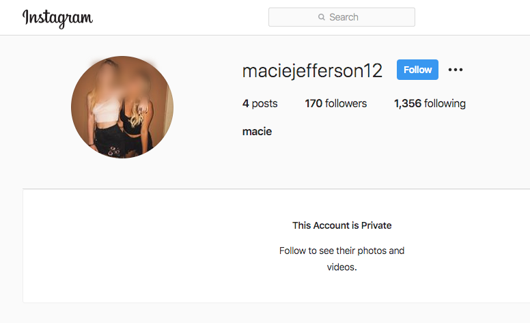
Task: Select the maciejefferson12 username heading
Action: (x=312, y=71)
